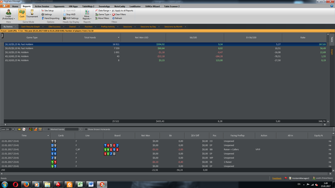This screenshot has height=188, width=335.
Task: Click the playing card replayer icon
Action: (24, 129)
